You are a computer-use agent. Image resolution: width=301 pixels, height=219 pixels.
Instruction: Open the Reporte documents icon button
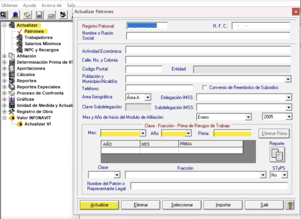277,154
